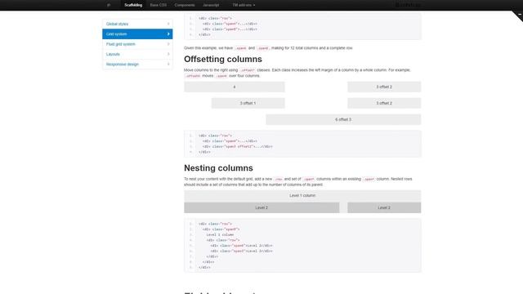
Task: Click the chevron beside Global styles
Action: pos(168,24)
